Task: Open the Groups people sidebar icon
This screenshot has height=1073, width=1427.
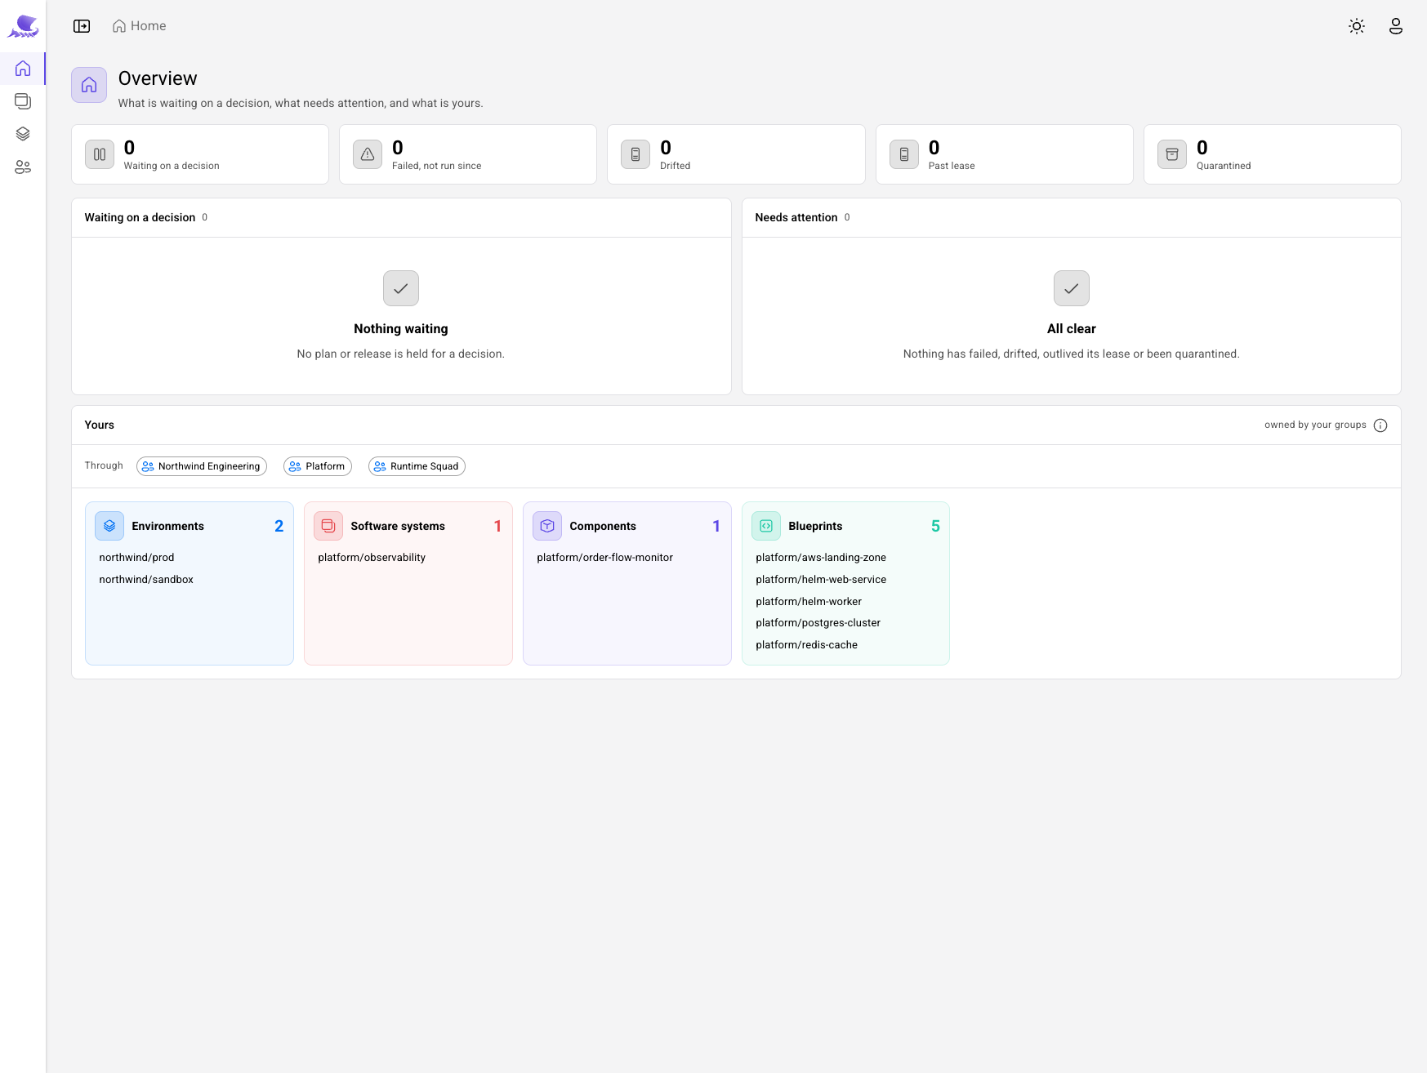Action: coord(23,167)
